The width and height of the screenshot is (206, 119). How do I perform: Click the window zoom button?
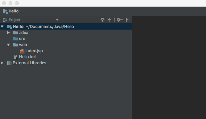[17, 3]
